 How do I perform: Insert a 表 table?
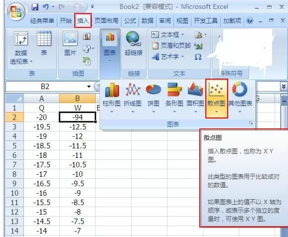44,43
